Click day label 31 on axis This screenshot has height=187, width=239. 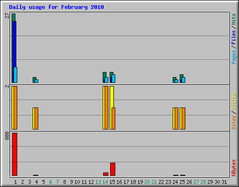[224, 182]
